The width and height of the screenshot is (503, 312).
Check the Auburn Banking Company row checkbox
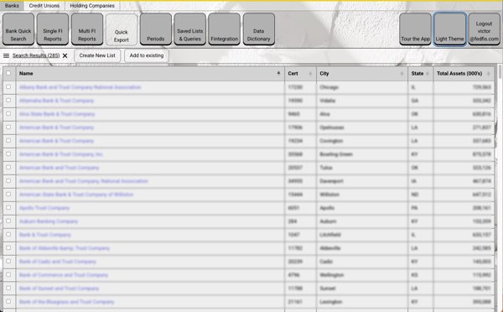pos(8,221)
